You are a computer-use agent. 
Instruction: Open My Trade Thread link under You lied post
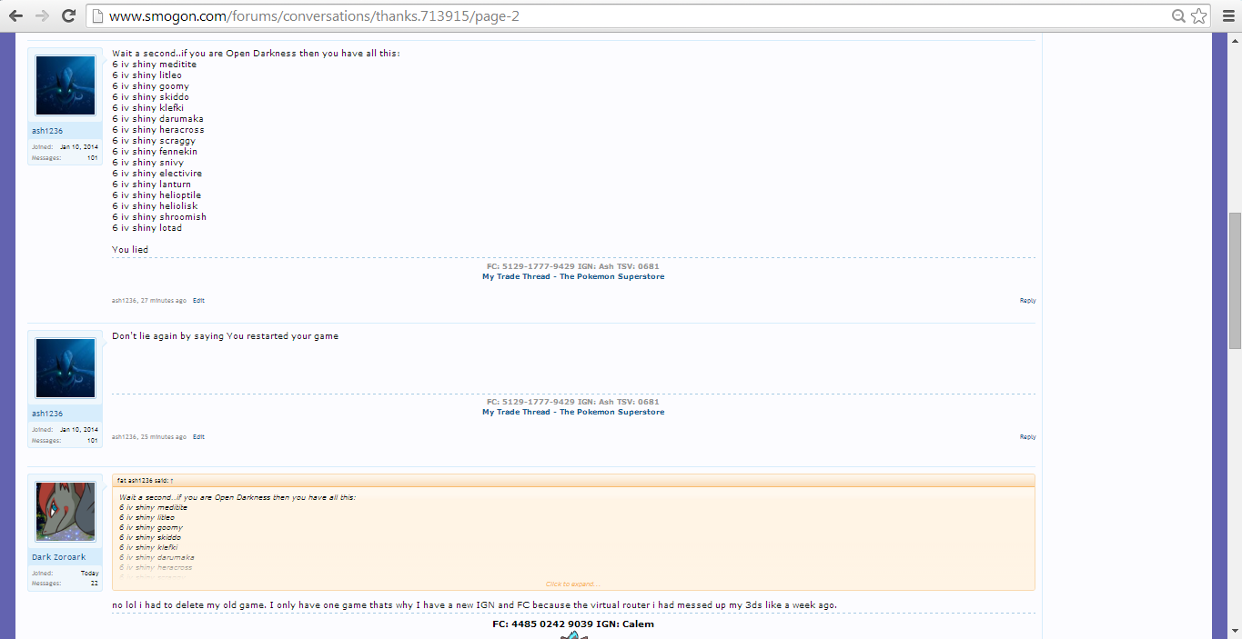pyautogui.click(x=573, y=276)
